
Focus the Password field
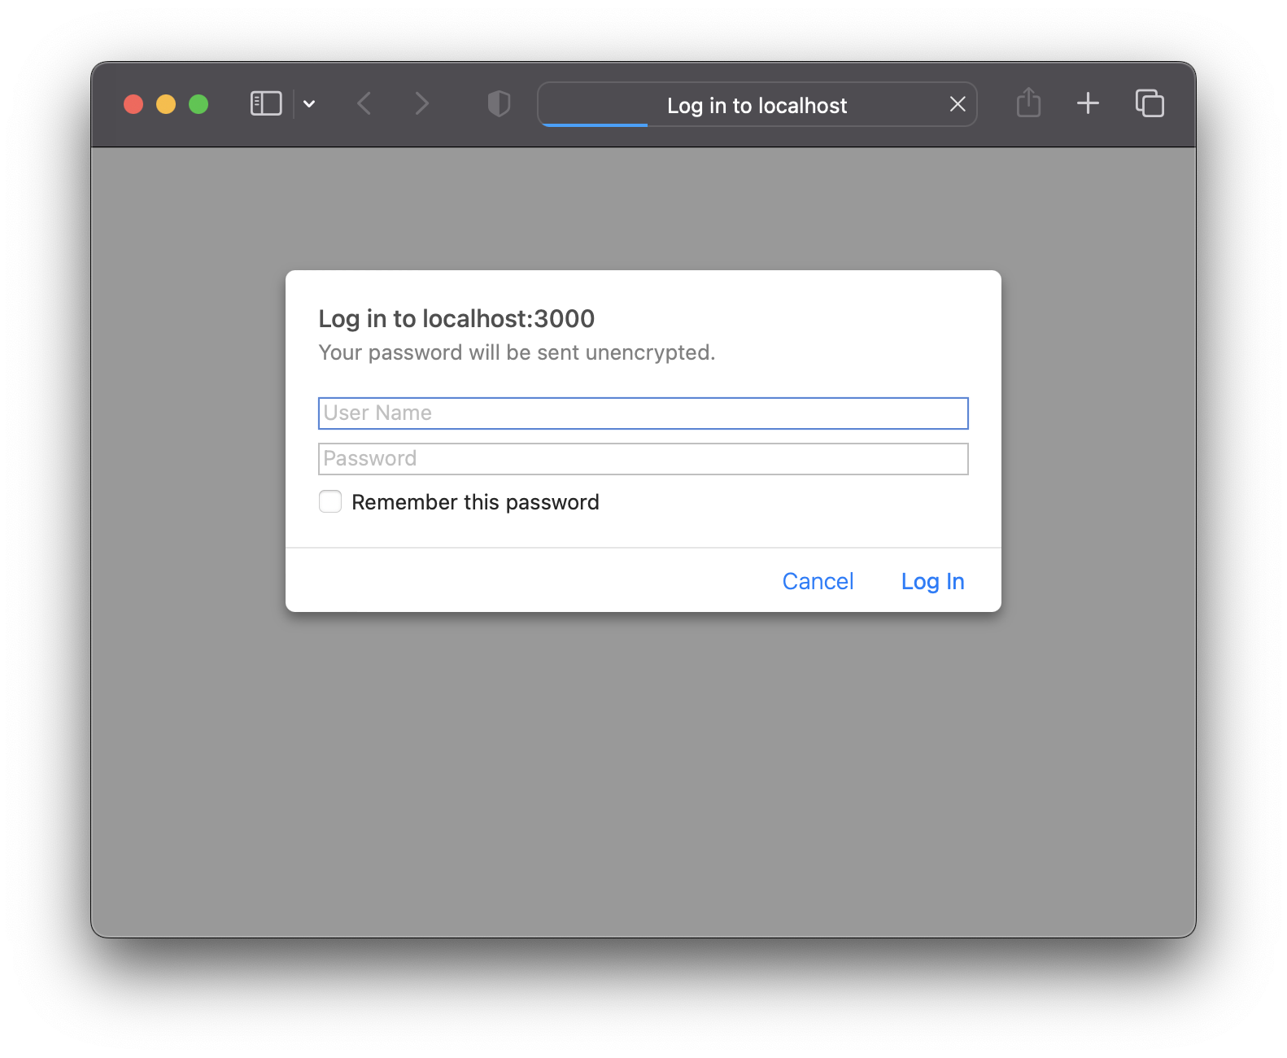(643, 459)
